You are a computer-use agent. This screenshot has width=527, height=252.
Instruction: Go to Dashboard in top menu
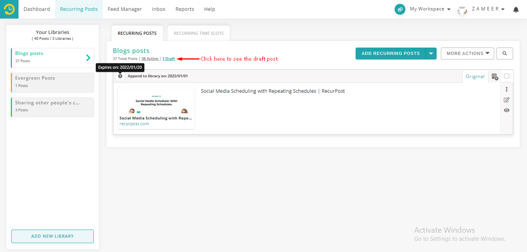37,9
